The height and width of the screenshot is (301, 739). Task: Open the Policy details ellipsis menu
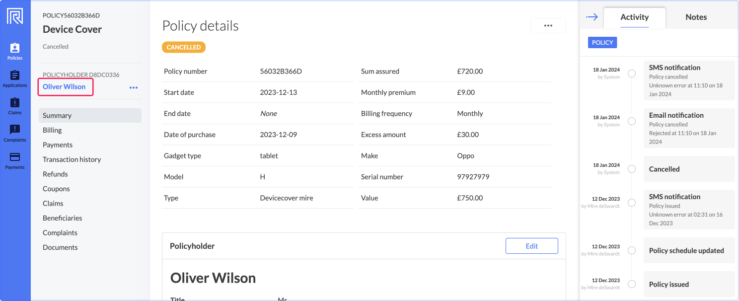coord(548,25)
